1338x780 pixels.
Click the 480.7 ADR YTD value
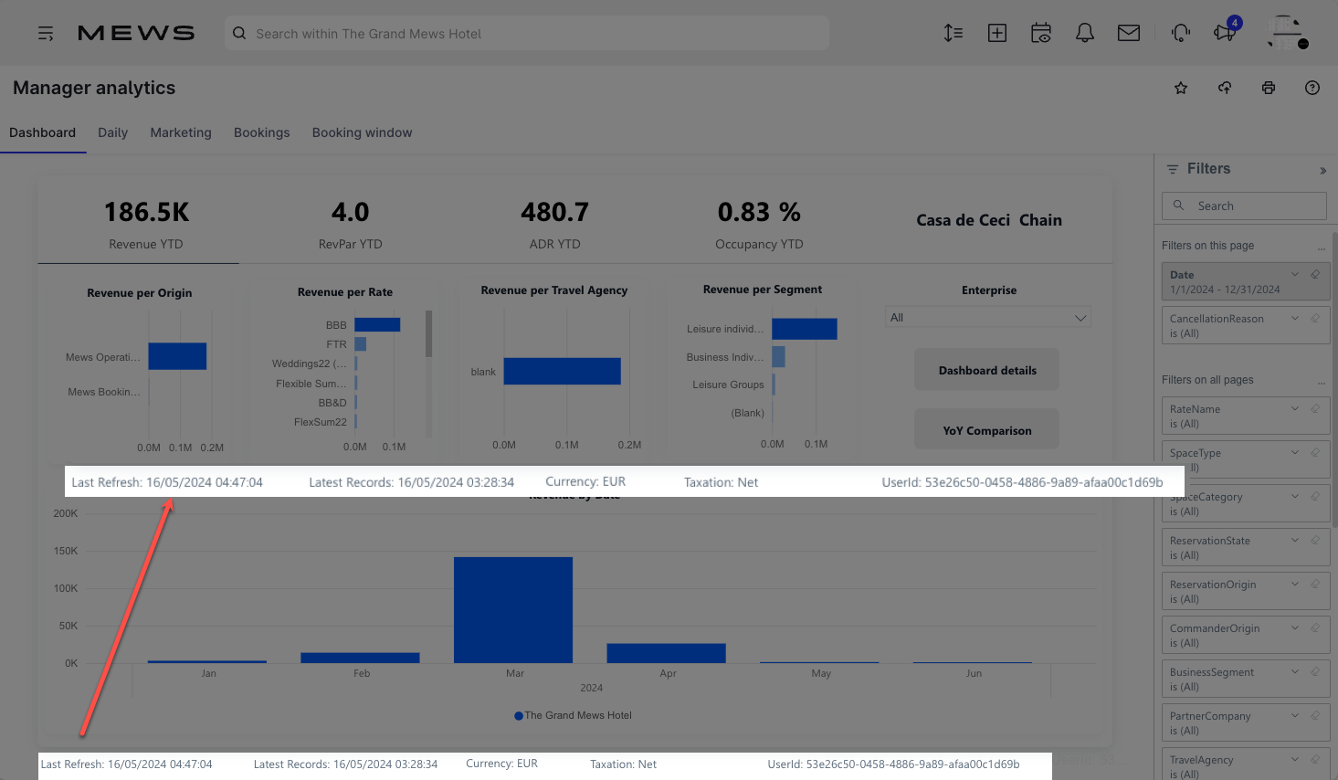pyautogui.click(x=555, y=213)
